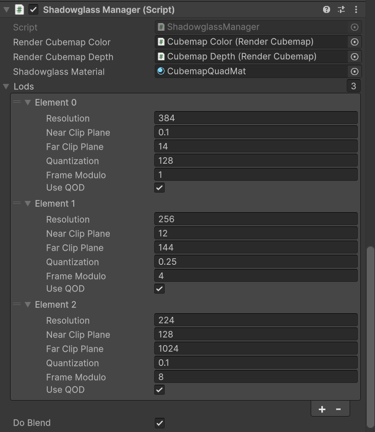Open the component presets icon

tap(341, 10)
